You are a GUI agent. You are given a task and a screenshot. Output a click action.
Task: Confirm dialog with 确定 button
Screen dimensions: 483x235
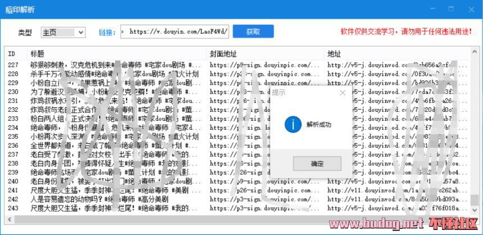tap(317, 164)
